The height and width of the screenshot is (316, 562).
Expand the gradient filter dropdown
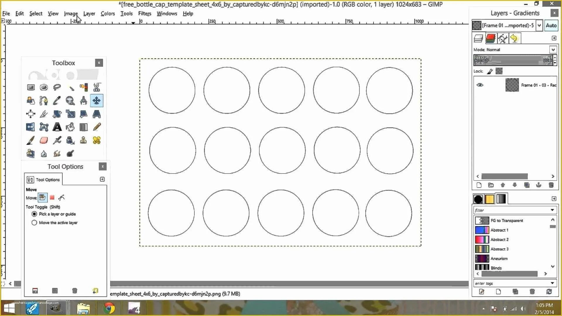[552, 210]
